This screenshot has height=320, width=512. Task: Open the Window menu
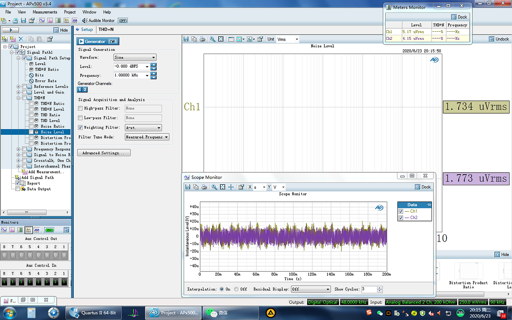pos(89,12)
